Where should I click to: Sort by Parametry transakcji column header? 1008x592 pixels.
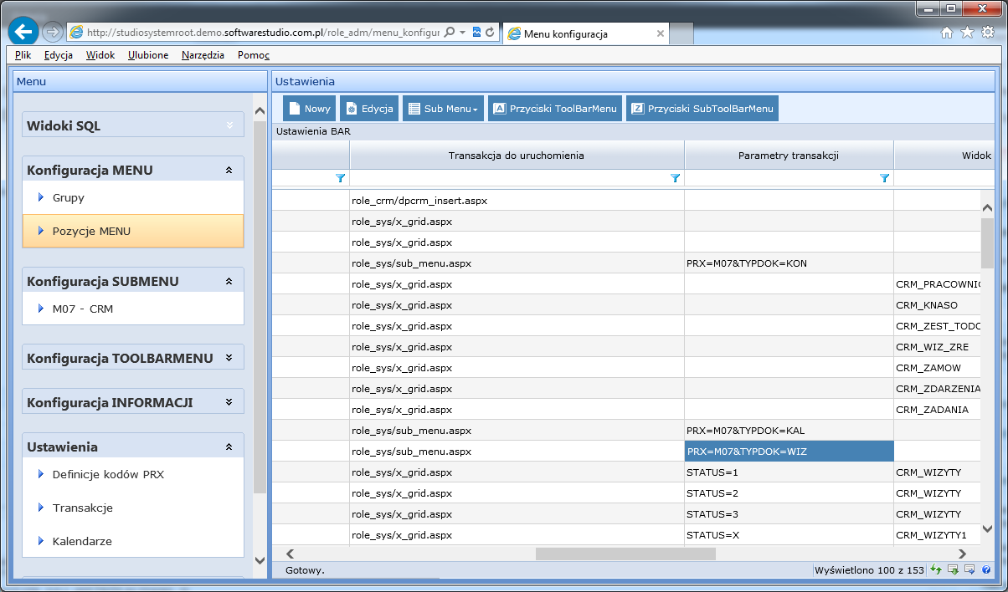pyautogui.click(x=789, y=155)
